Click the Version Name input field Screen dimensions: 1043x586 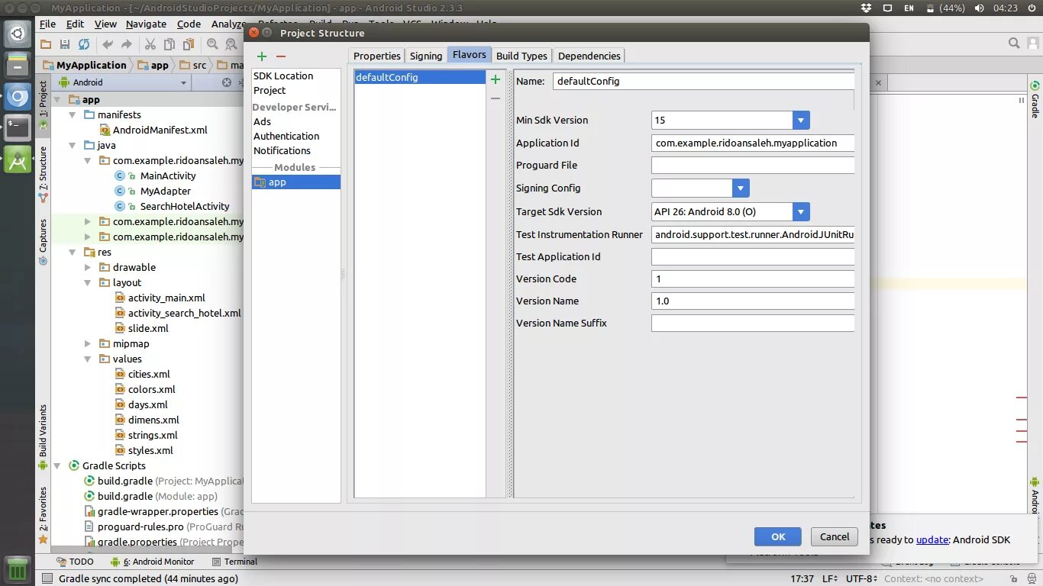[x=753, y=301]
